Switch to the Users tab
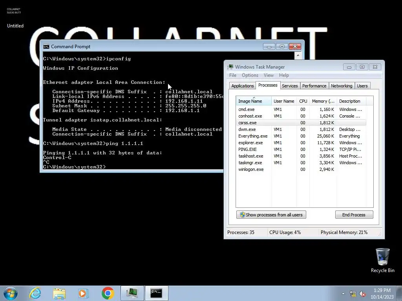Screen dimensions: 402x301 pyautogui.click(x=362, y=86)
